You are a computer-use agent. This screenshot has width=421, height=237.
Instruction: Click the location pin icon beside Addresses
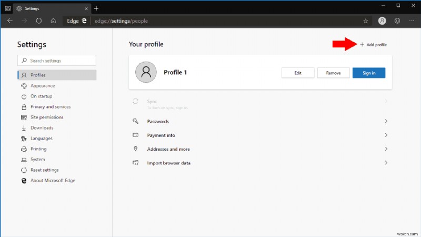click(135, 149)
